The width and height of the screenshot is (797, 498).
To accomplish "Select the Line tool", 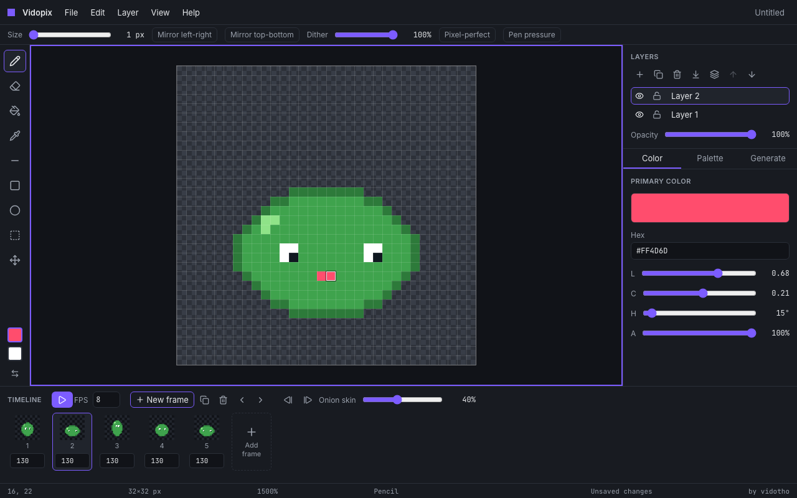I will point(15,161).
